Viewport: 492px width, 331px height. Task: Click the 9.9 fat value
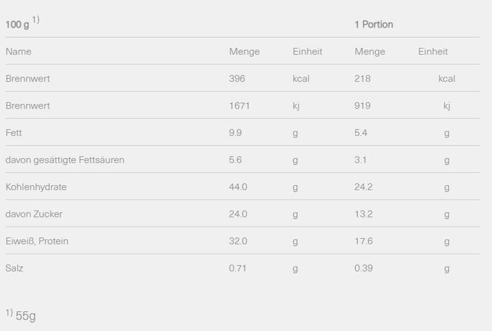[235, 133]
